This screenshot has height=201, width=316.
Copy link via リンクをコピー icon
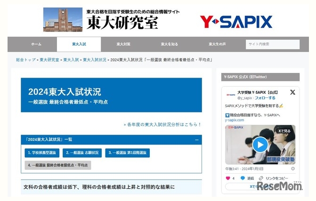pos(261,178)
